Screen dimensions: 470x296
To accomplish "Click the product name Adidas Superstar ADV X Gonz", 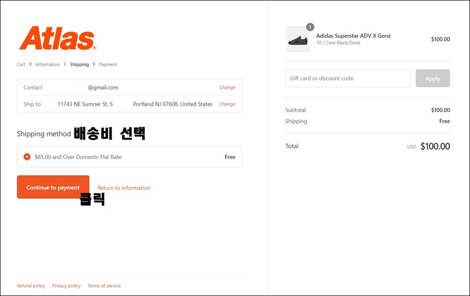I will [x=353, y=36].
